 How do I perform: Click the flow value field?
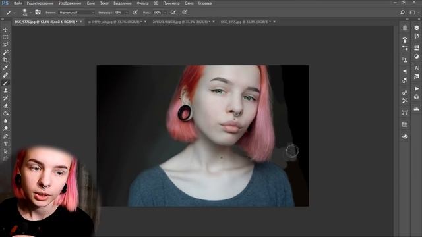coord(158,13)
